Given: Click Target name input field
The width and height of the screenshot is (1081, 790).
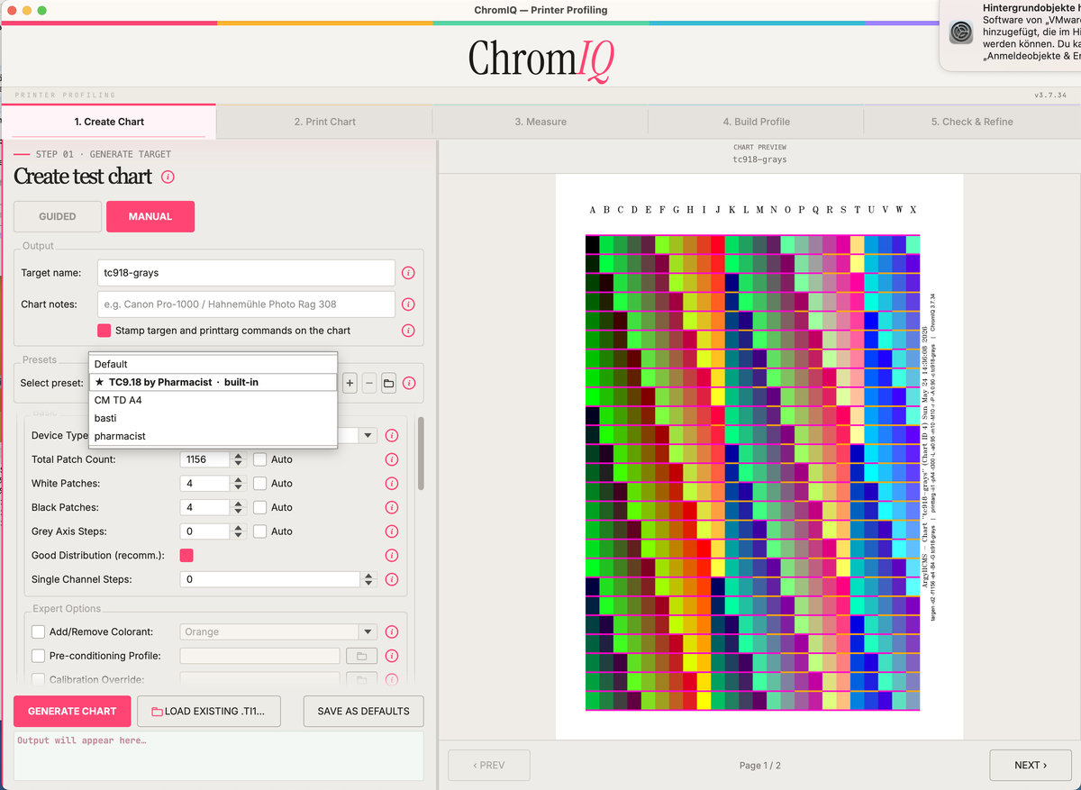Looking at the screenshot, I should [246, 273].
